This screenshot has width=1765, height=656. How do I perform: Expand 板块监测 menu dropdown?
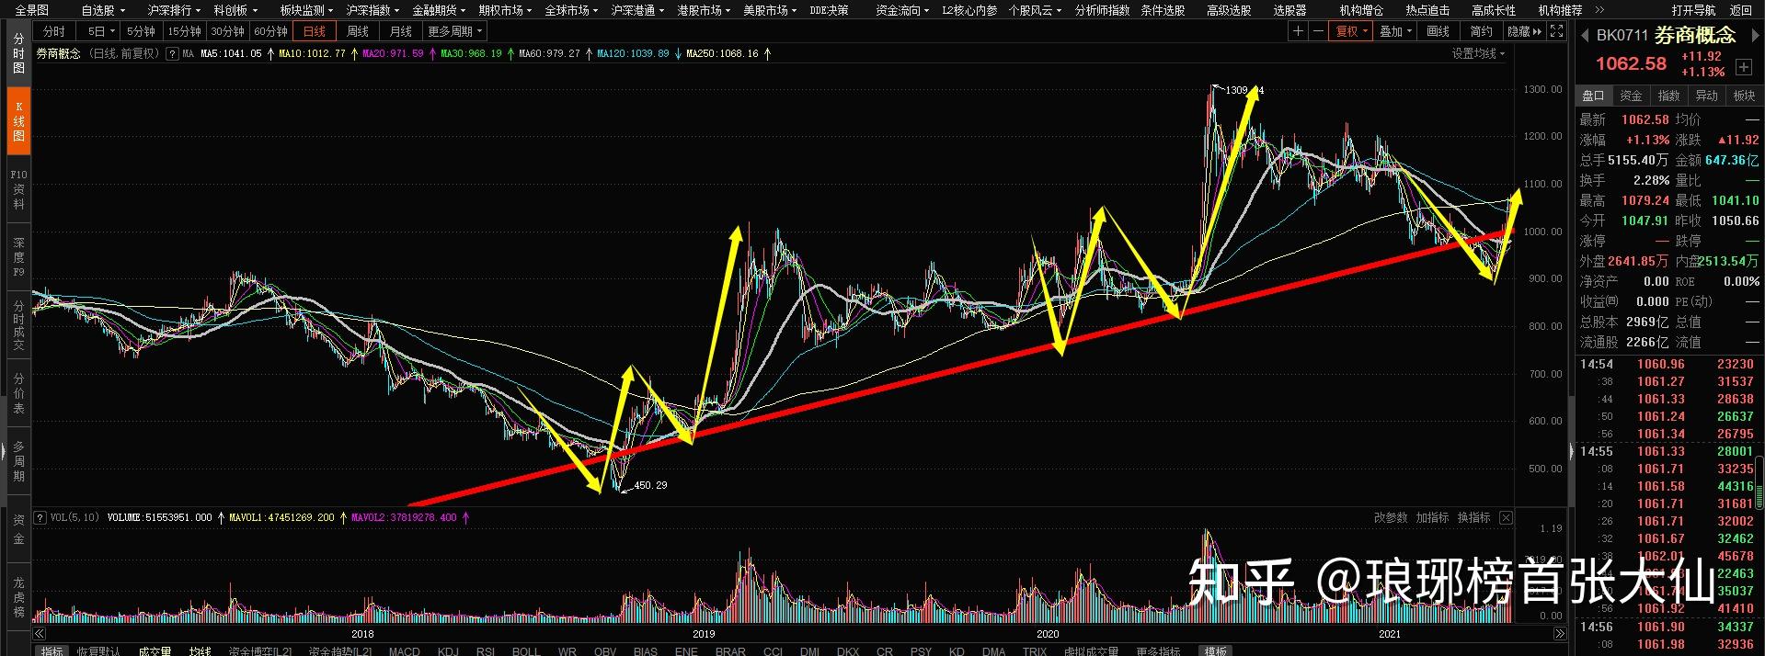(307, 10)
